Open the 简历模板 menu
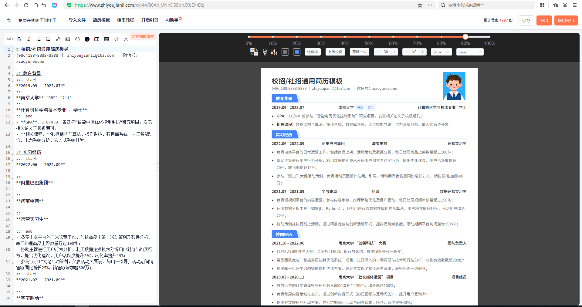 [x=101, y=20]
